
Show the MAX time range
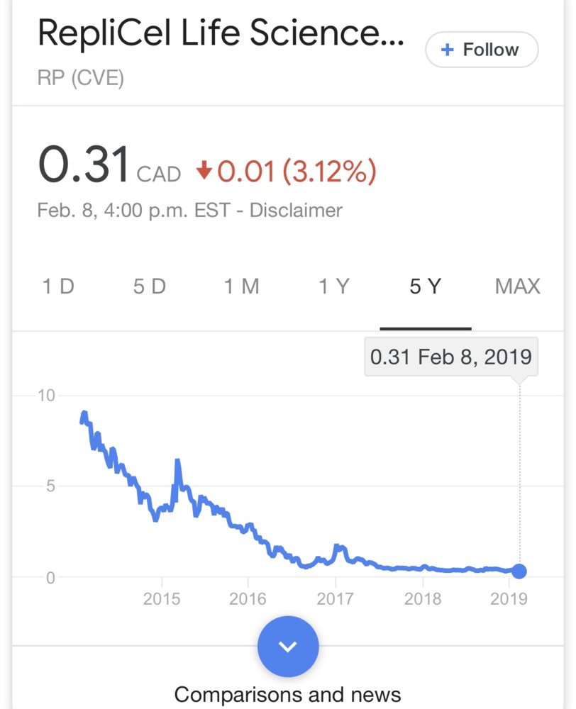(517, 286)
